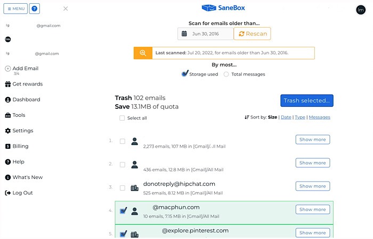Open the user avatar in the top right
Viewport: 373px width, 239px height.
coord(361,10)
